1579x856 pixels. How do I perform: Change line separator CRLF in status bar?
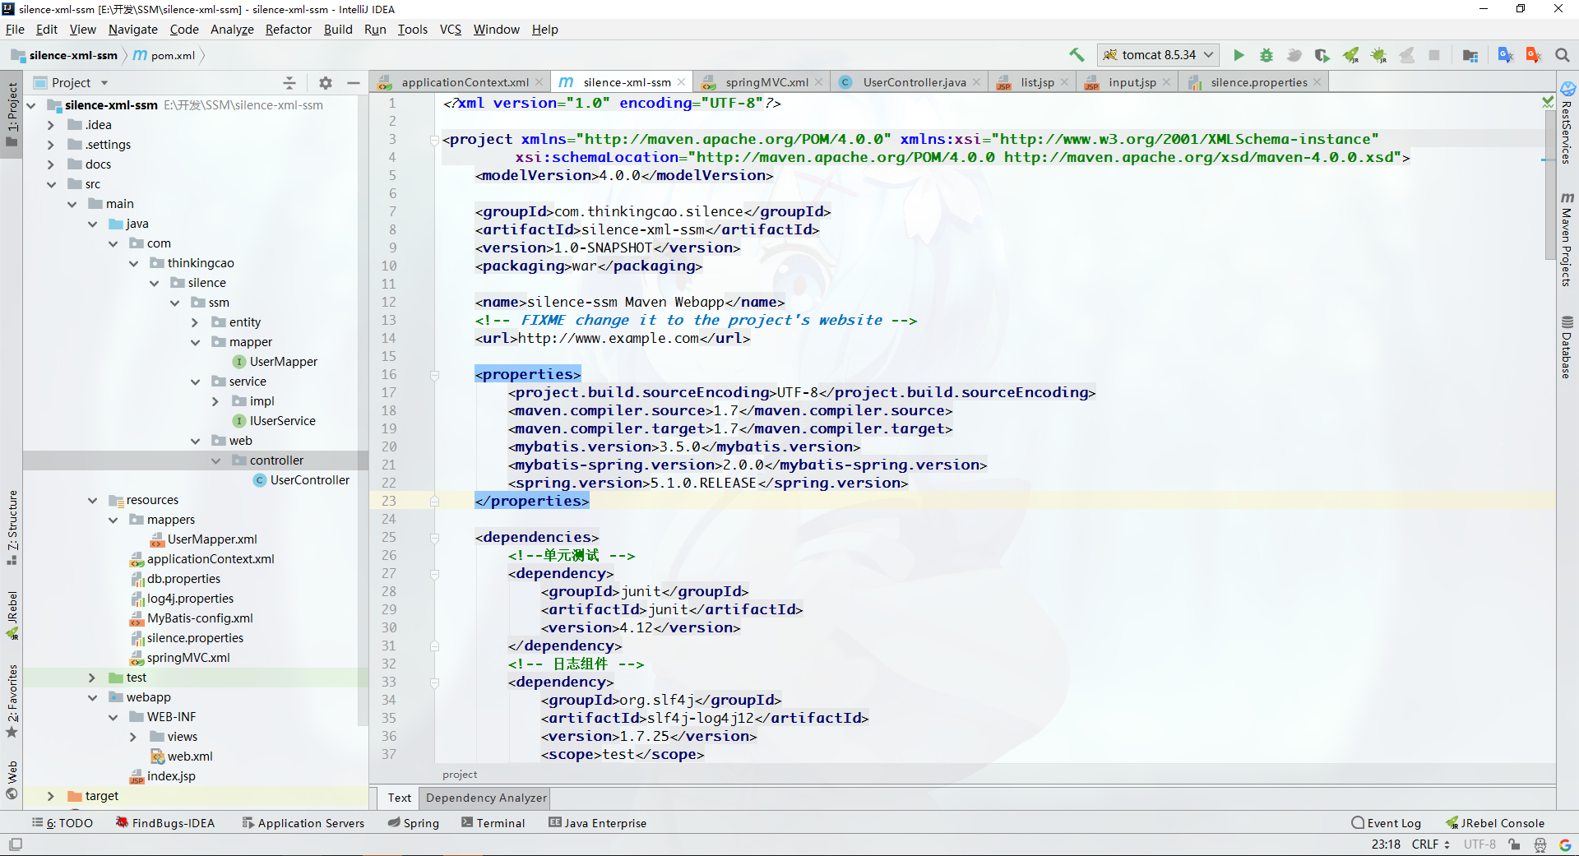1431,844
